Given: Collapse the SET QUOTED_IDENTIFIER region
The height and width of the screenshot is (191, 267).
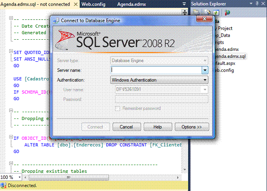Looking at the screenshot, I should (11, 51).
